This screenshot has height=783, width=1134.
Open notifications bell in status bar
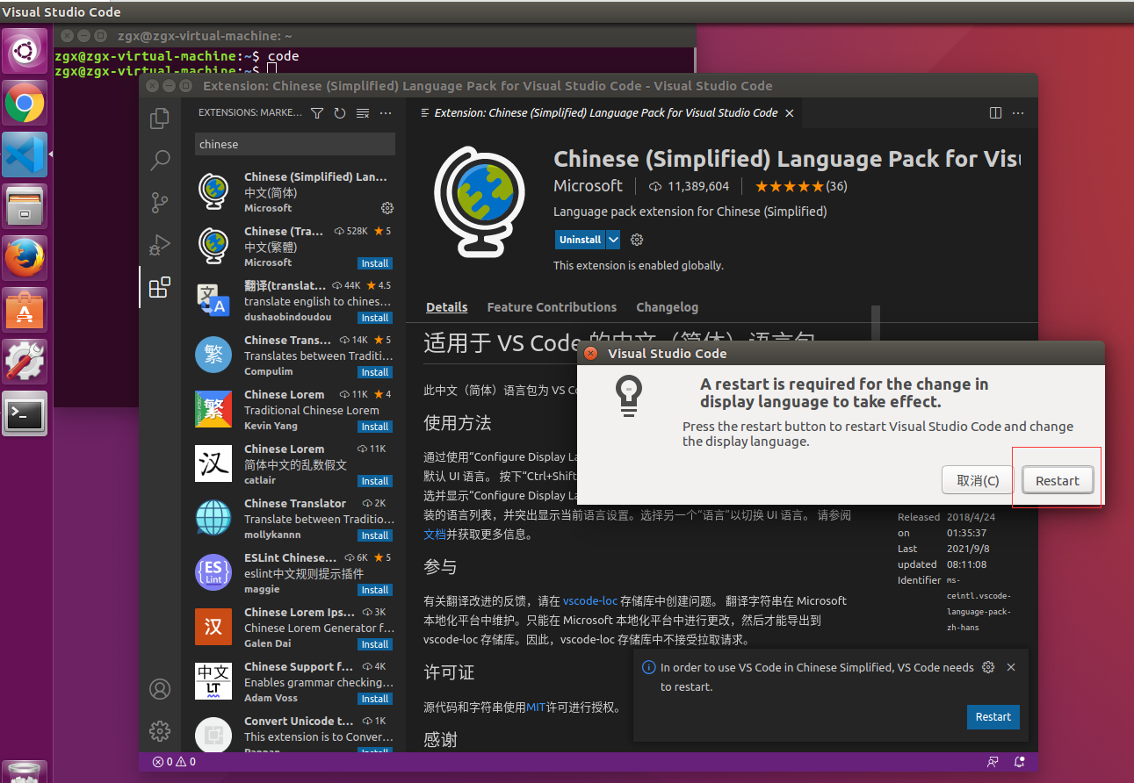click(x=1020, y=762)
